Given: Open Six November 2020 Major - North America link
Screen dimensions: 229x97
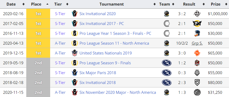Looking at the screenshot, I should tap(118, 92).
